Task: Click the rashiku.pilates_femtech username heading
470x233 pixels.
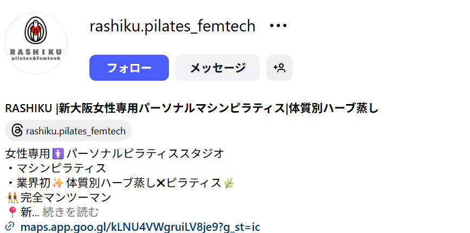Action: click(x=172, y=26)
